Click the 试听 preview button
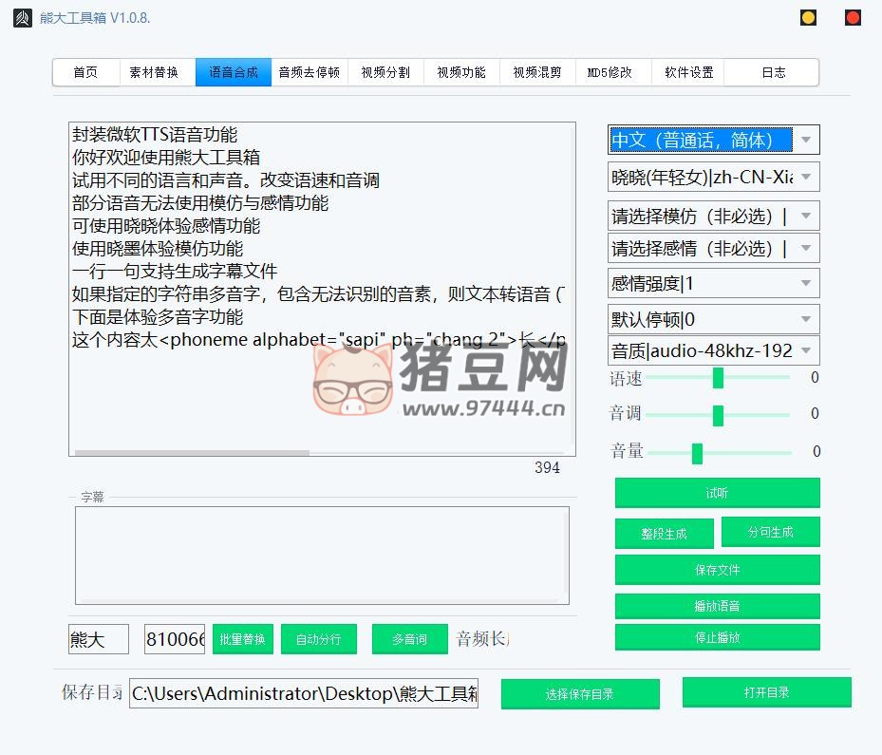 point(717,493)
